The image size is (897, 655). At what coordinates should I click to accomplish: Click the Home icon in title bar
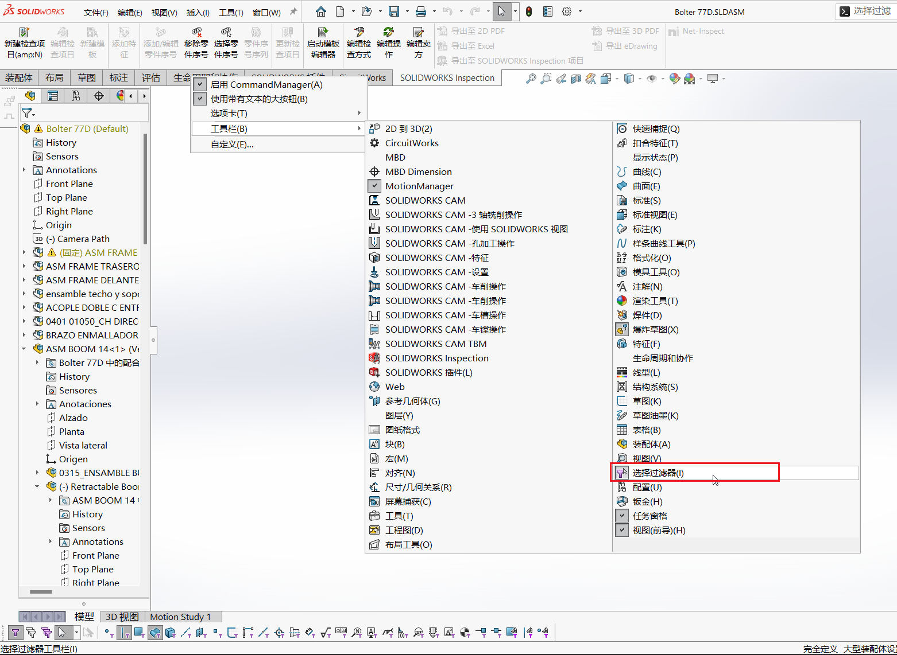pos(321,11)
